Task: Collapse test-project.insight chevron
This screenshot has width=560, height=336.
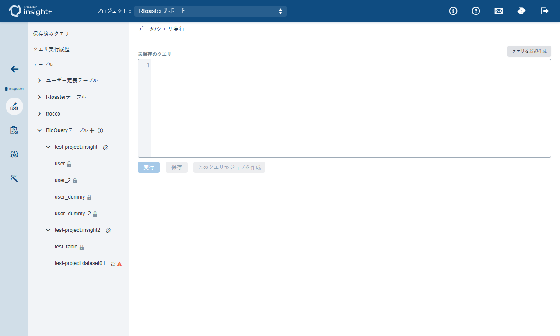Action: click(48, 147)
